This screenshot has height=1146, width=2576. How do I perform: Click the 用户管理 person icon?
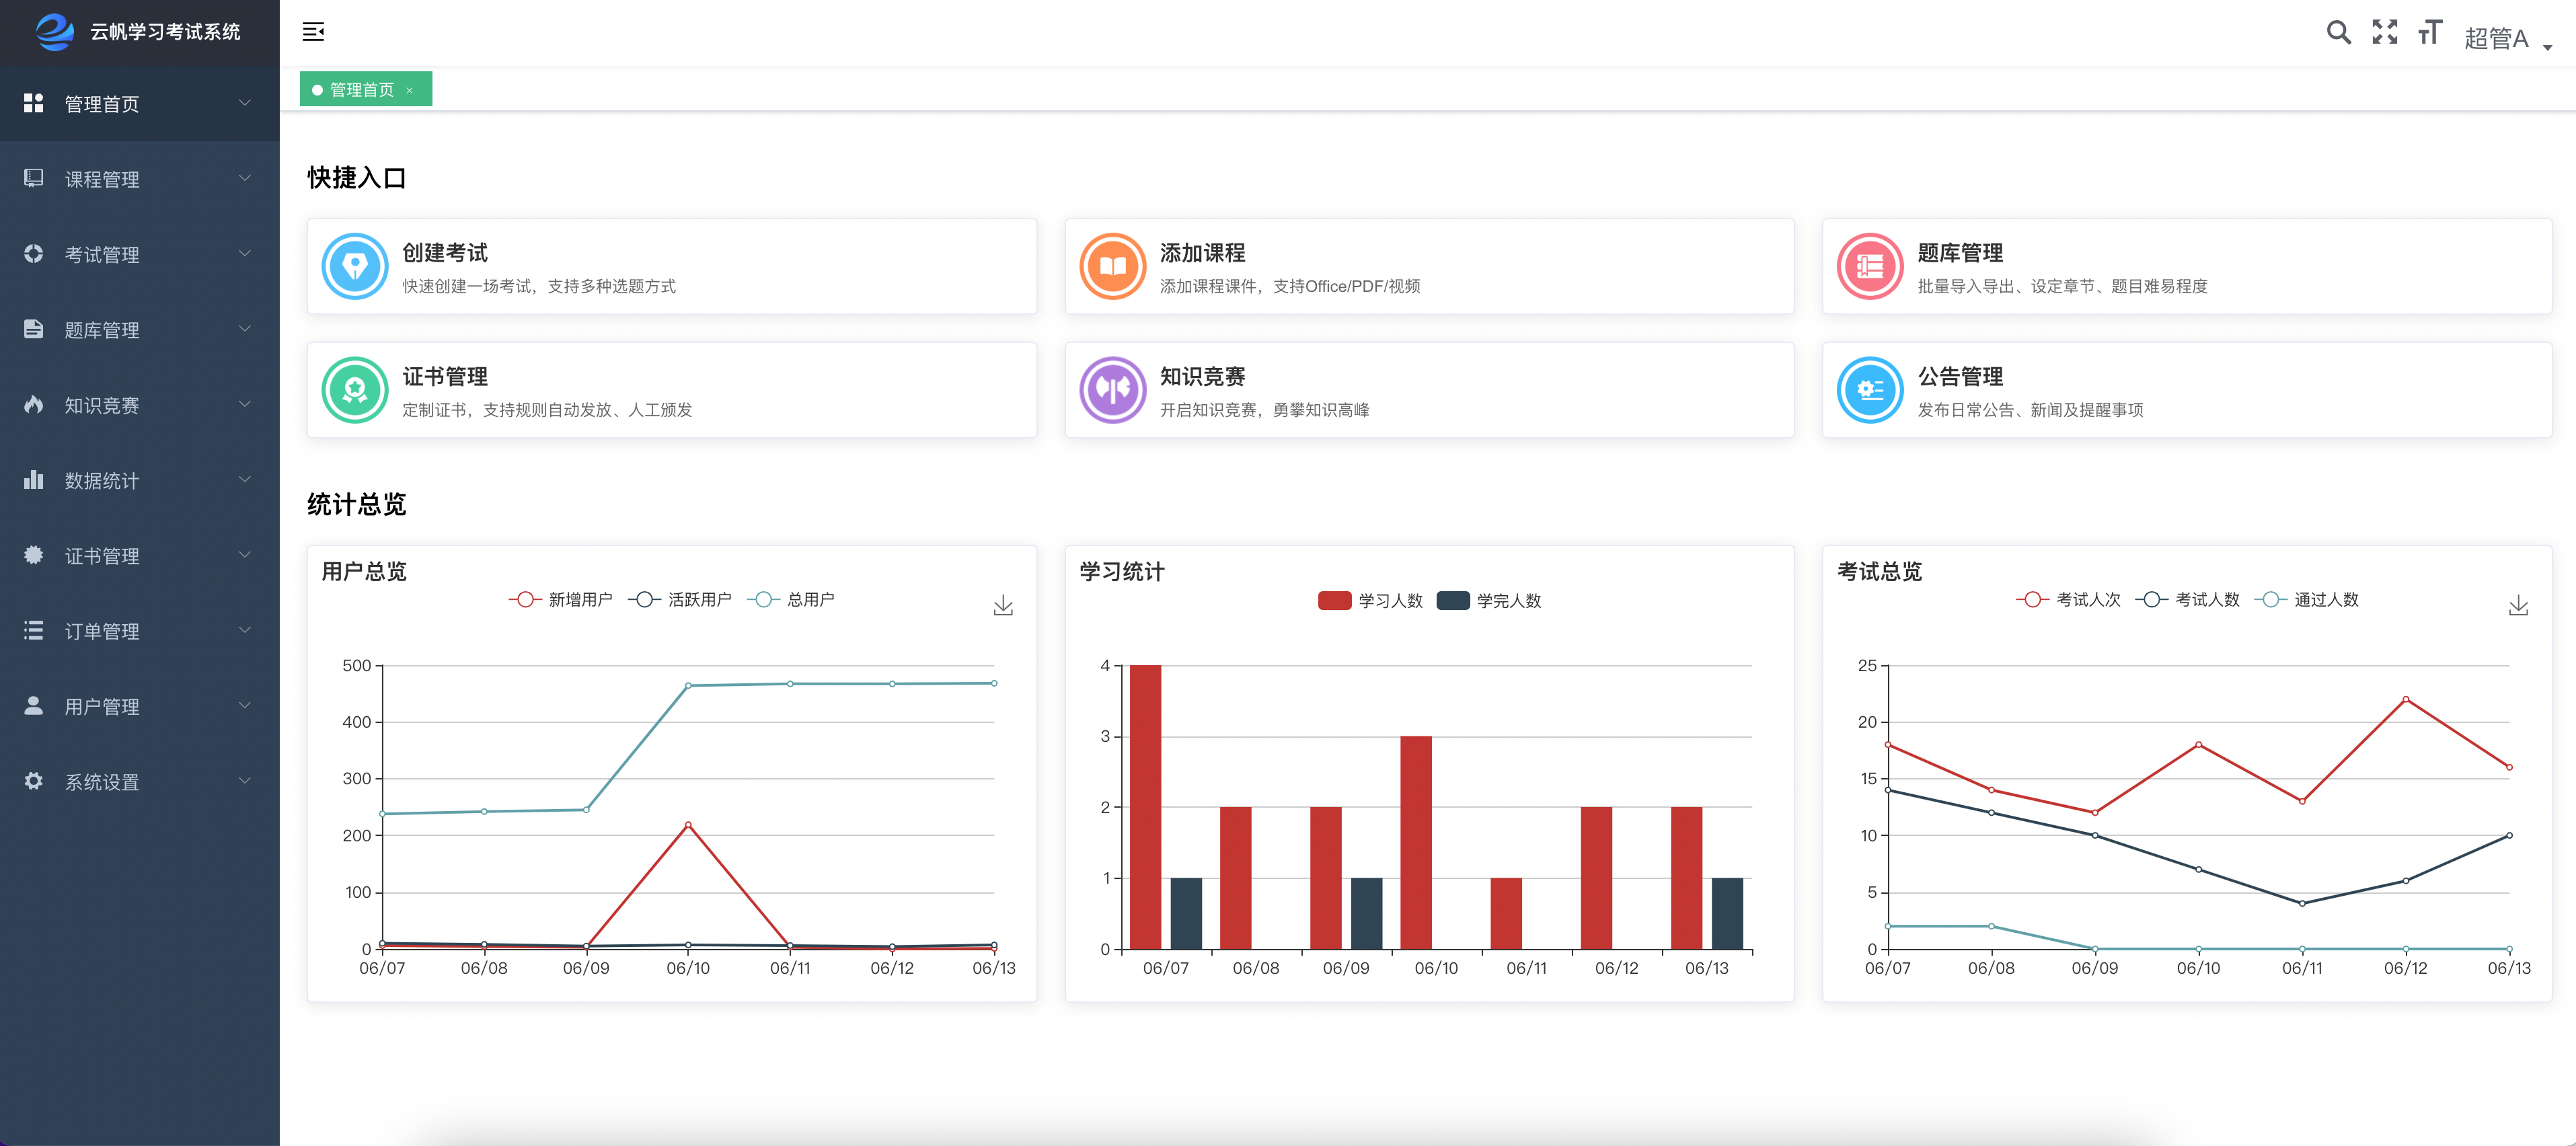[34, 706]
